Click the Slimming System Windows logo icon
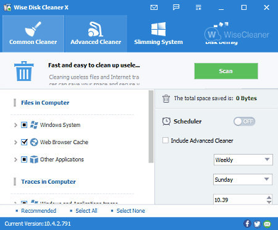The width and height of the screenshot is (278, 230). point(158,29)
